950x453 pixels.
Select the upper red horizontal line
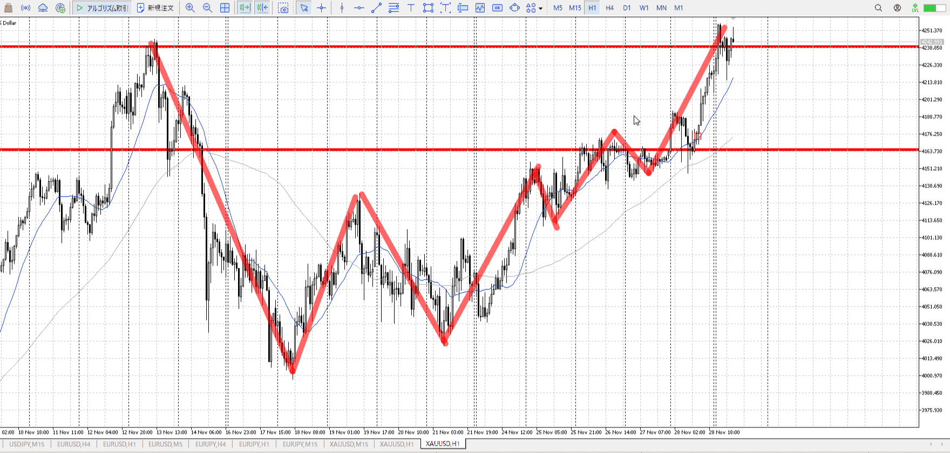tap(432, 46)
